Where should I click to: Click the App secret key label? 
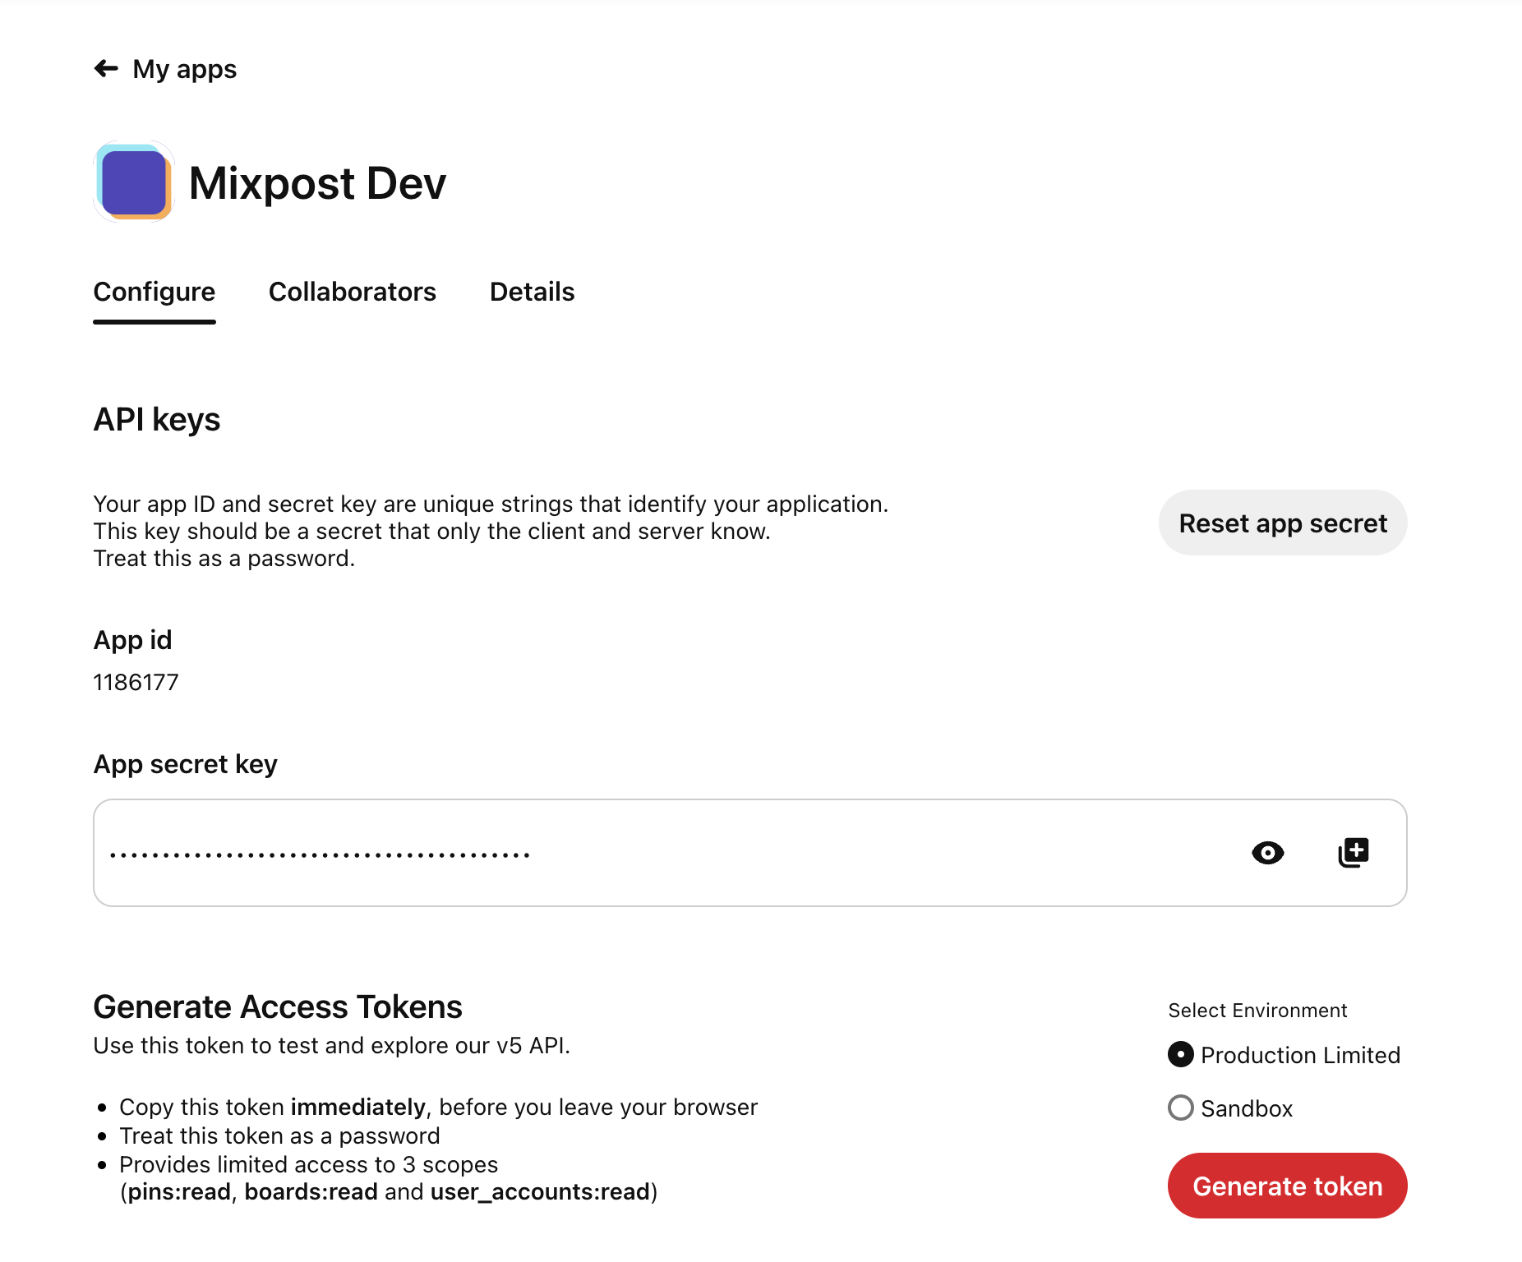coord(186,765)
